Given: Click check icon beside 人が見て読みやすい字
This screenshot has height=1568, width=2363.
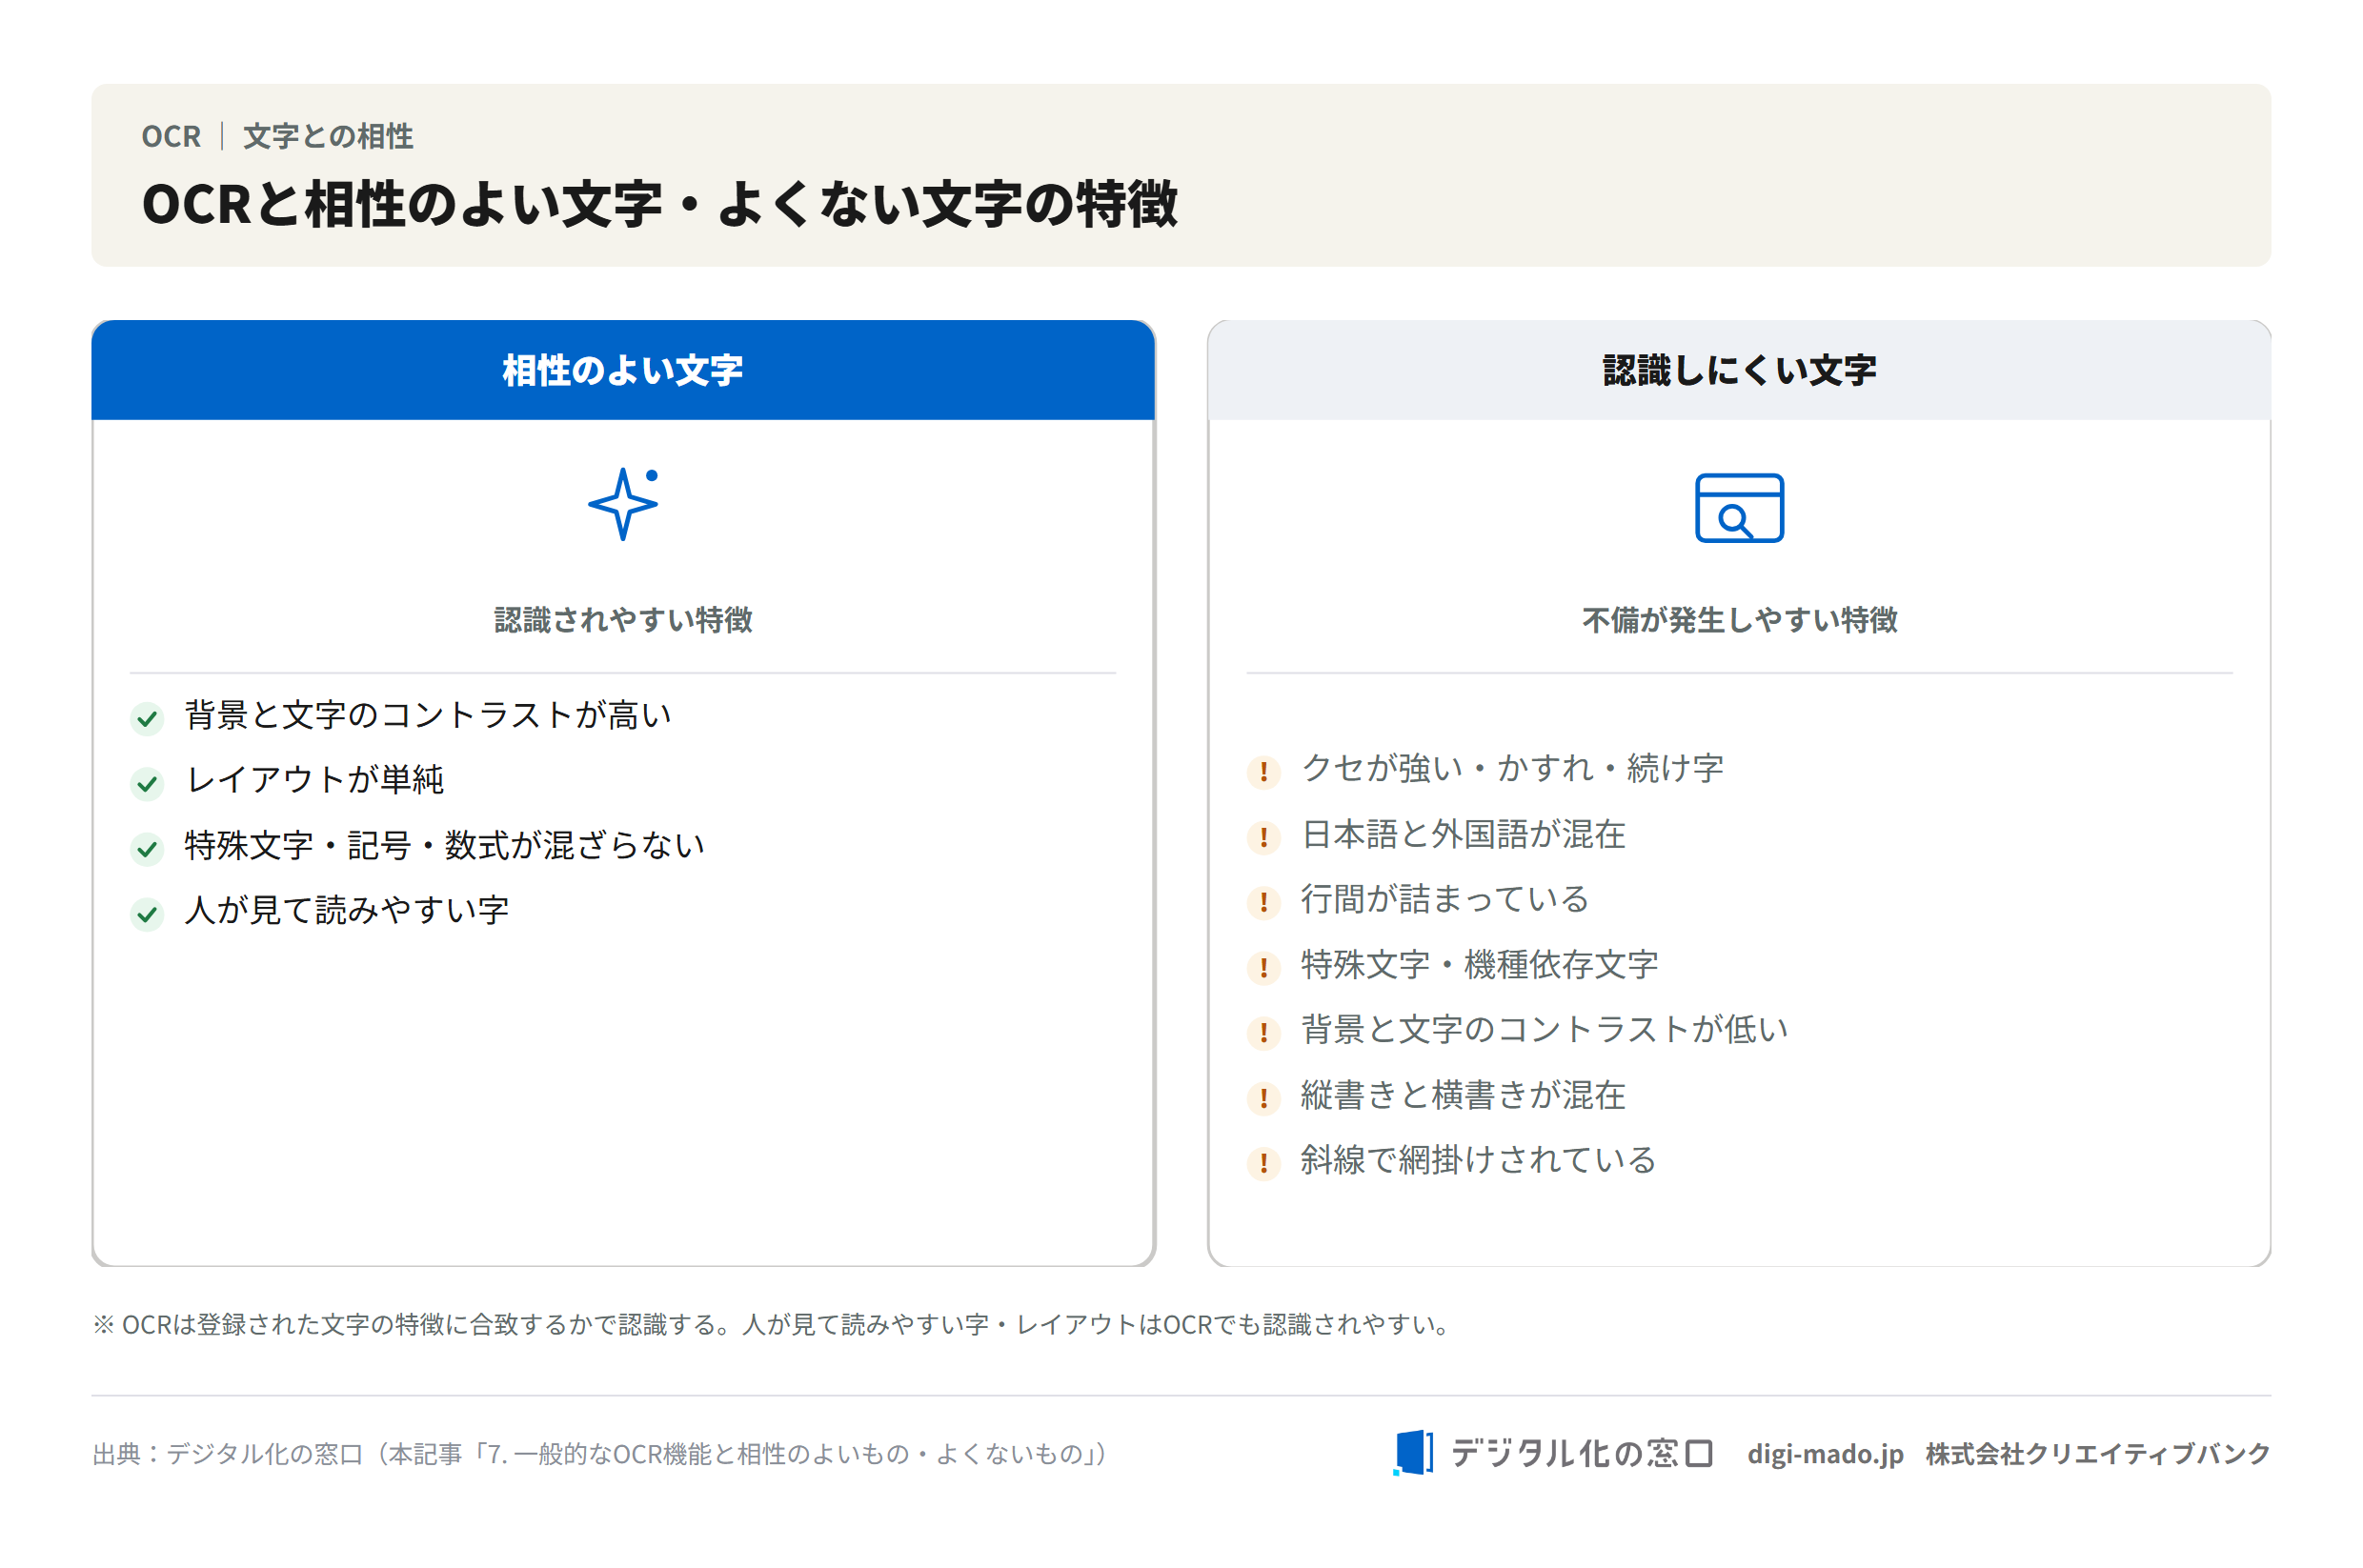Looking at the screenshot, I should click(147, 914).
